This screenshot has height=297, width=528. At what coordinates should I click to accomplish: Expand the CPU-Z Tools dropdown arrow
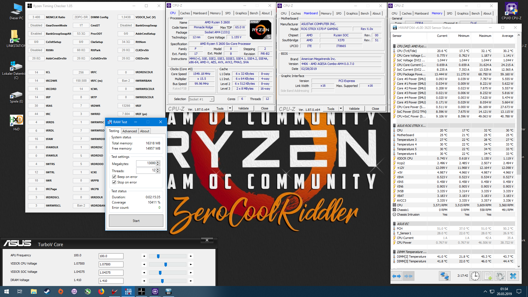coord(230,108)
